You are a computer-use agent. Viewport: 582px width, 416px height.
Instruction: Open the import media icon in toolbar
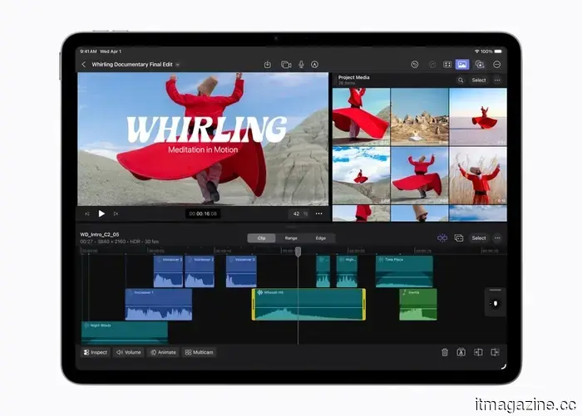(x=268, y=65)
